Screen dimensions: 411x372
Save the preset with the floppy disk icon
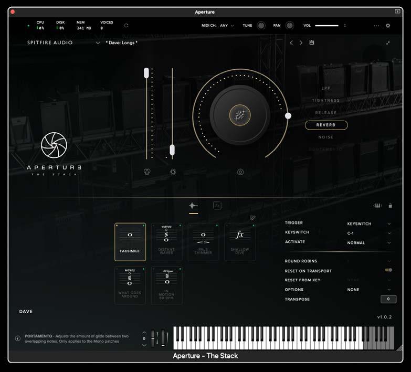click(312, 42)
